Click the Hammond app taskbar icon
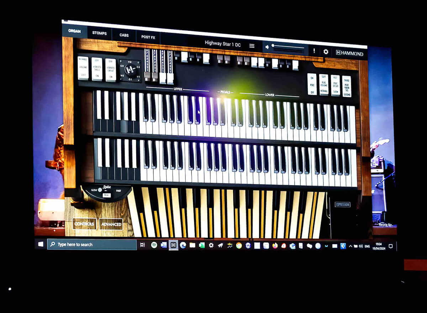Image resolution: width=427 pixels, height=313 pixels. pyautogui.click(x=173, y=245)
